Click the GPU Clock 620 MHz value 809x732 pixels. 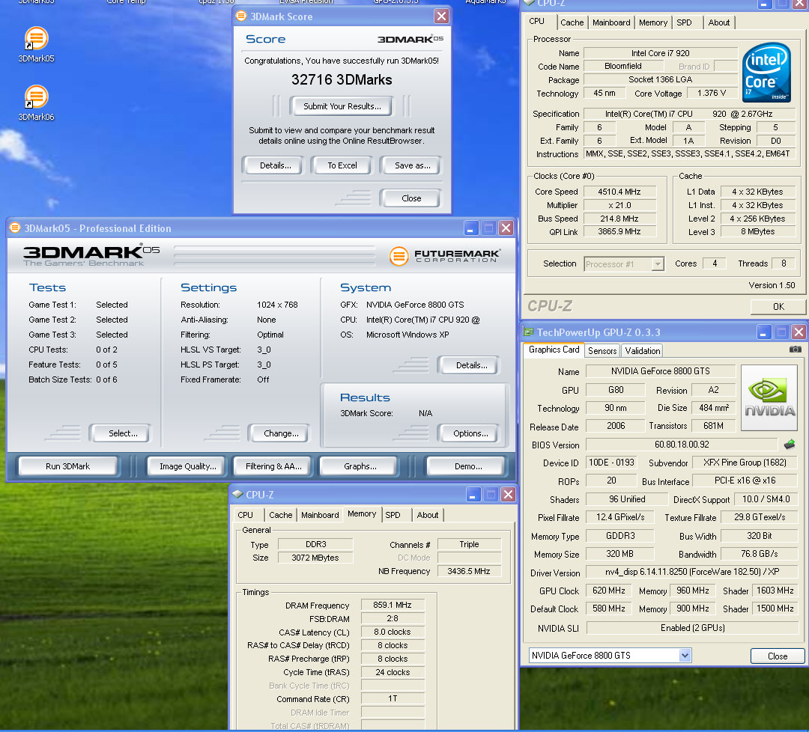coord(609,591)
